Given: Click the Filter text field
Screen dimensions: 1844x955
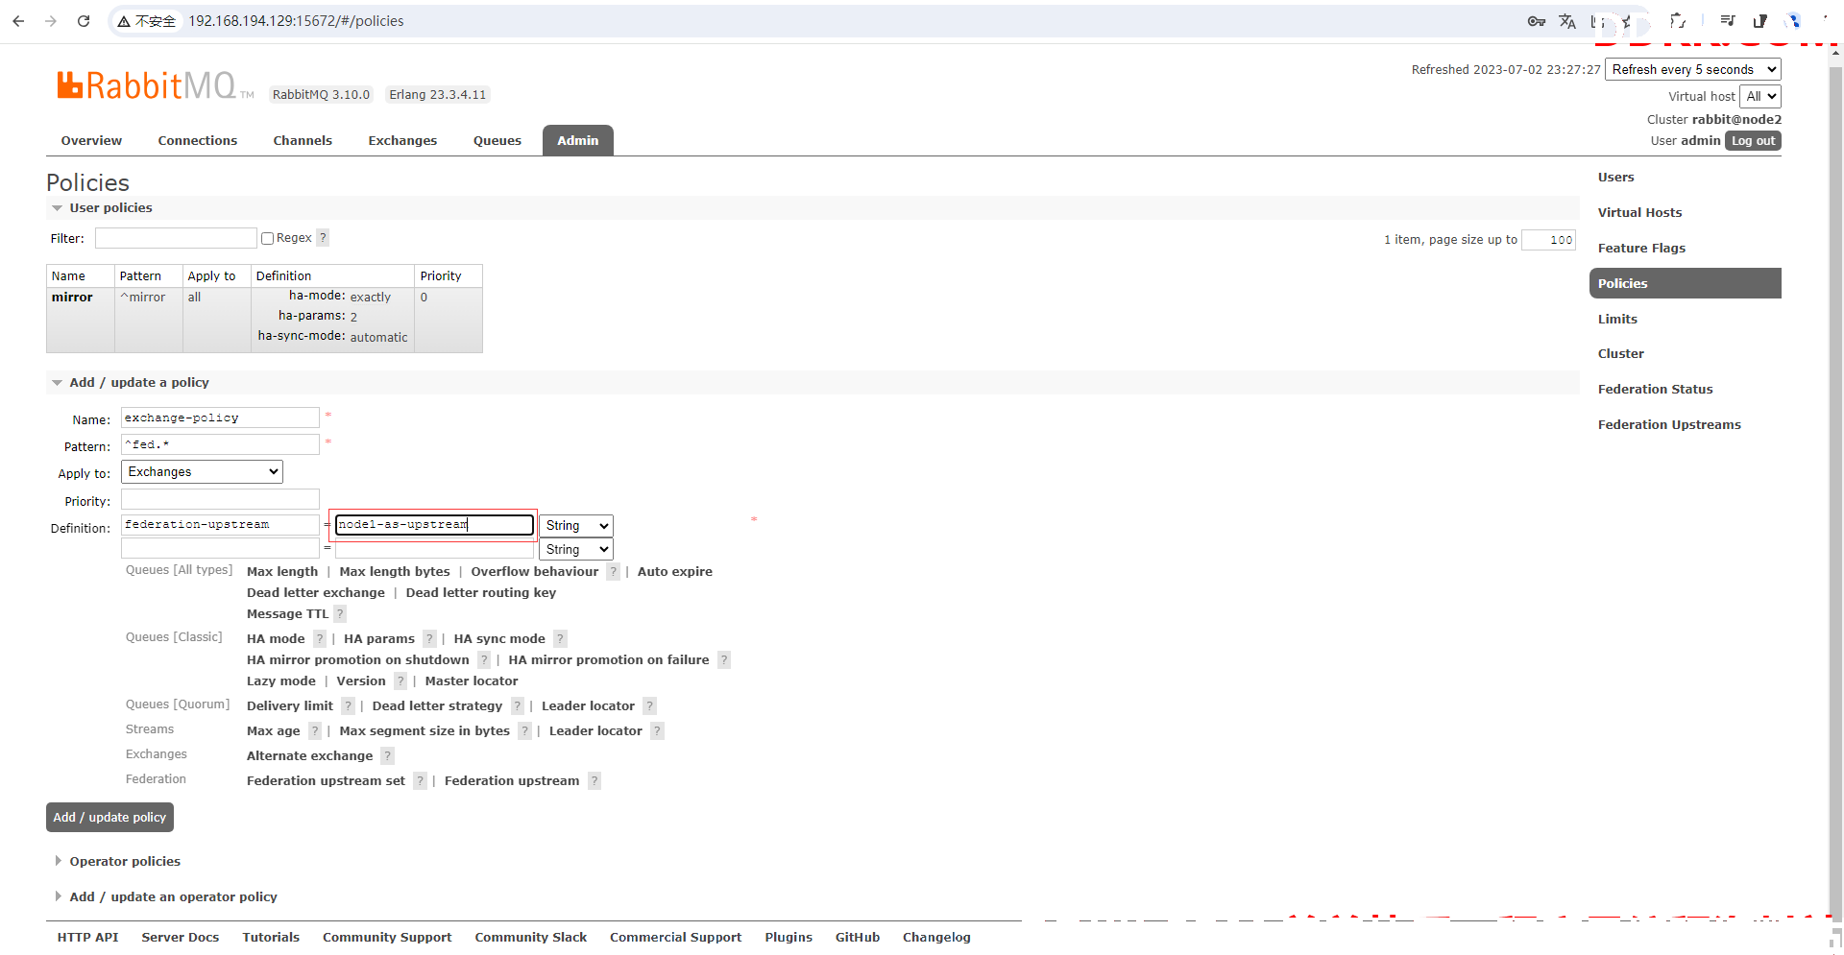Looking at the screenshot, I should 176,238.
